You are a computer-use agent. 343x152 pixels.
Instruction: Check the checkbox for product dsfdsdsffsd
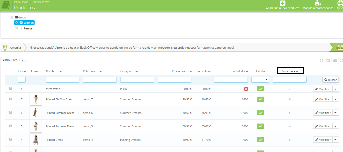click(x=11, y=88)
